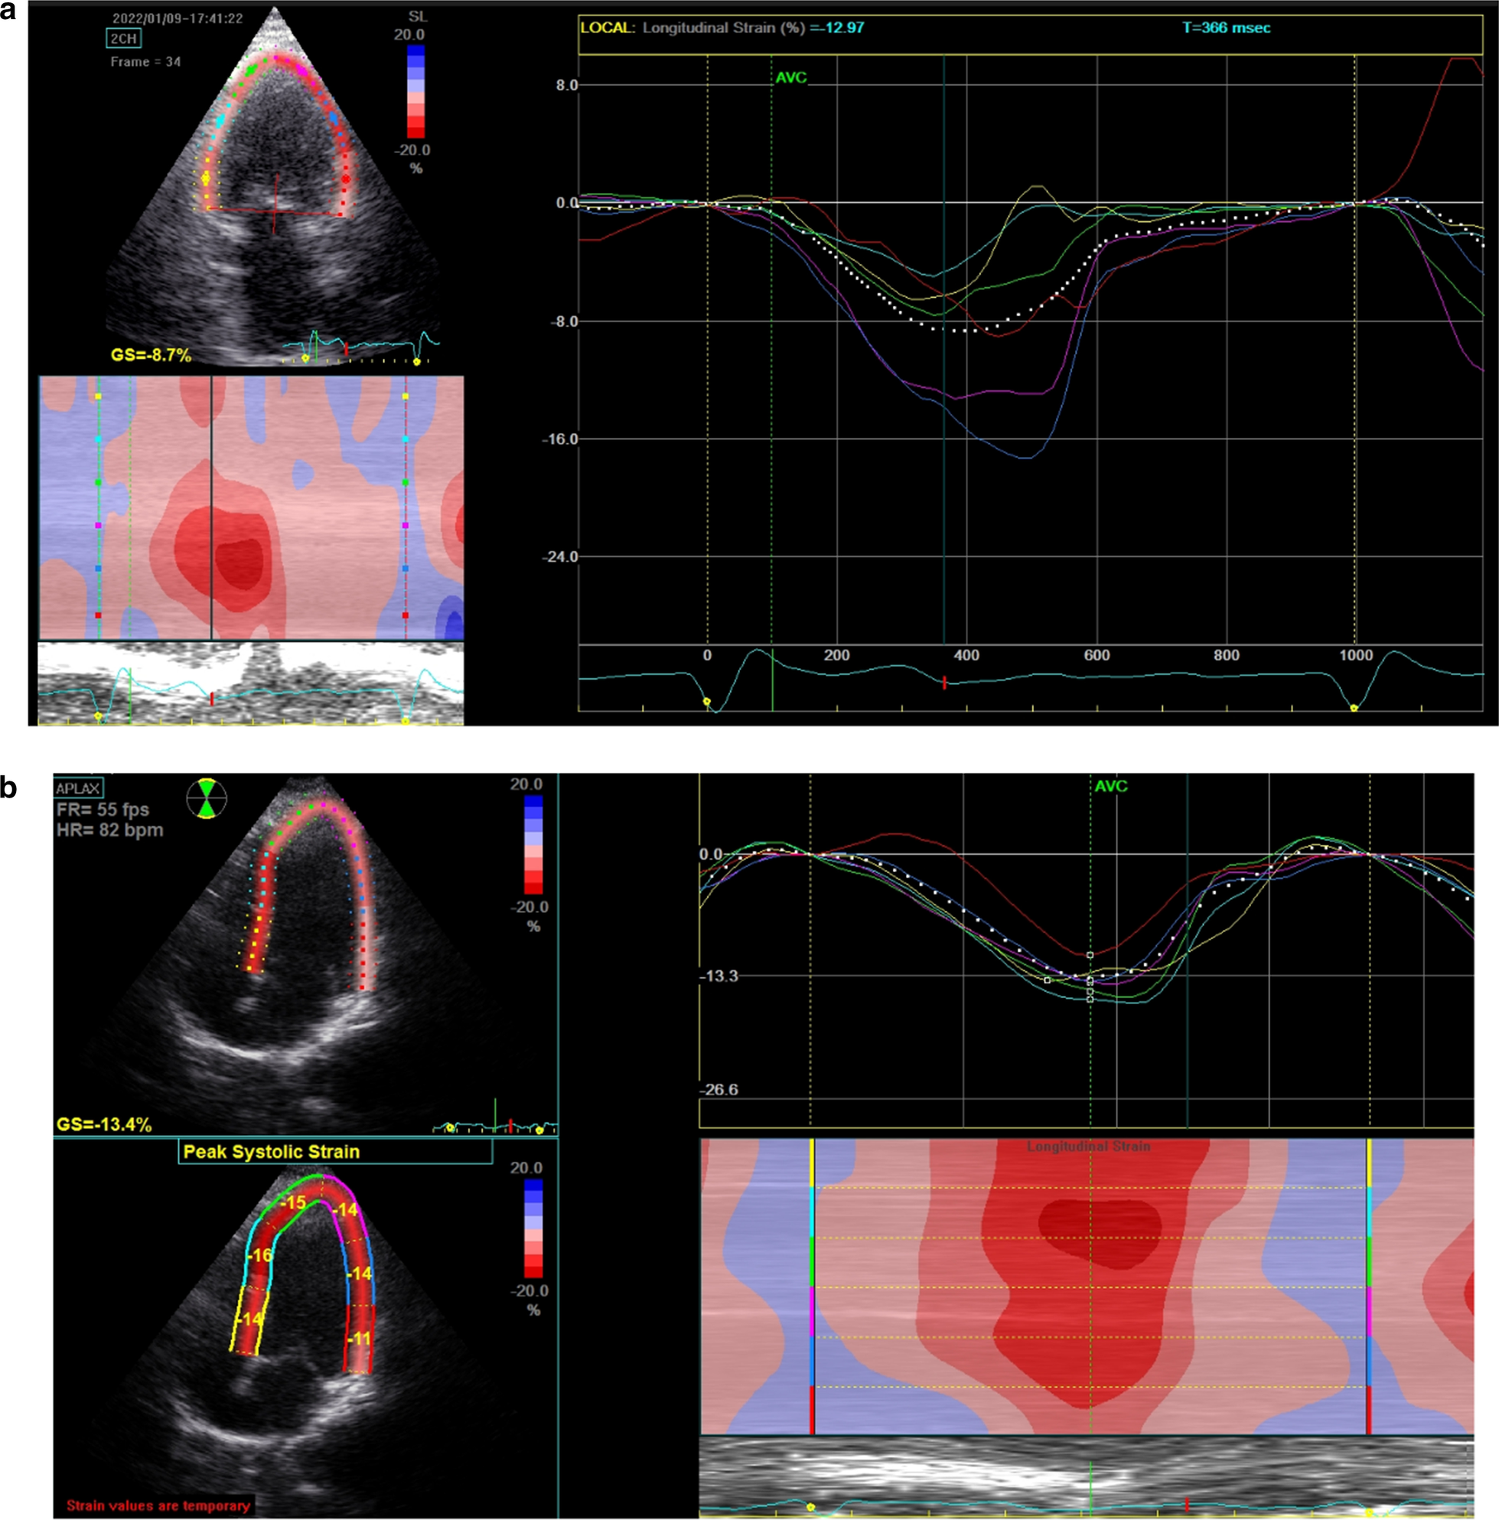The width and height of the screenshot is (1499, 1520).
Task: Click the -16 segment strain value
Action: point(259,1256)
